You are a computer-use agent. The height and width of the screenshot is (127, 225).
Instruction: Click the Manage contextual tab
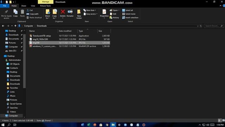(x=46, y=2)
